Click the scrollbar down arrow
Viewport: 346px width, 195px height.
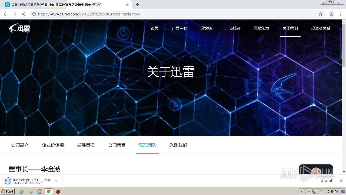point(344,172)
